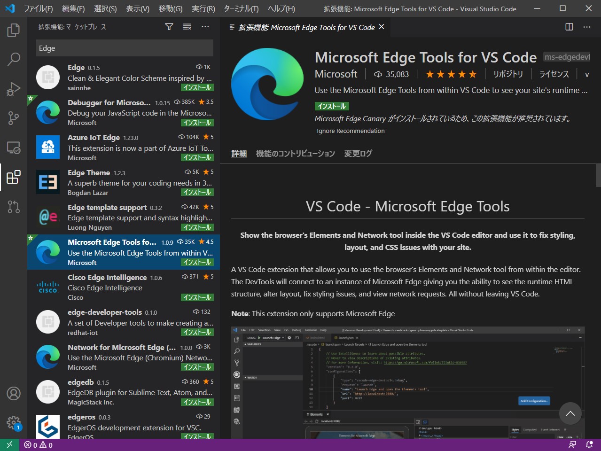The image size is (601, 451).
Task: Open the Source Control view
Action: (14, 118)
